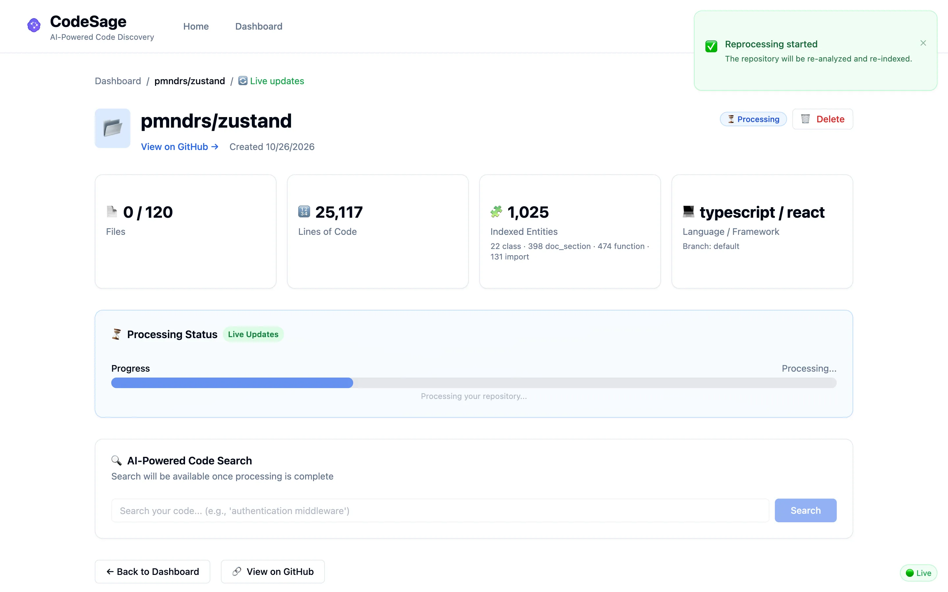Click the Live Updates green badge
Image resolution: width=948 pixels, height=592 pixels.
[253, 334]
